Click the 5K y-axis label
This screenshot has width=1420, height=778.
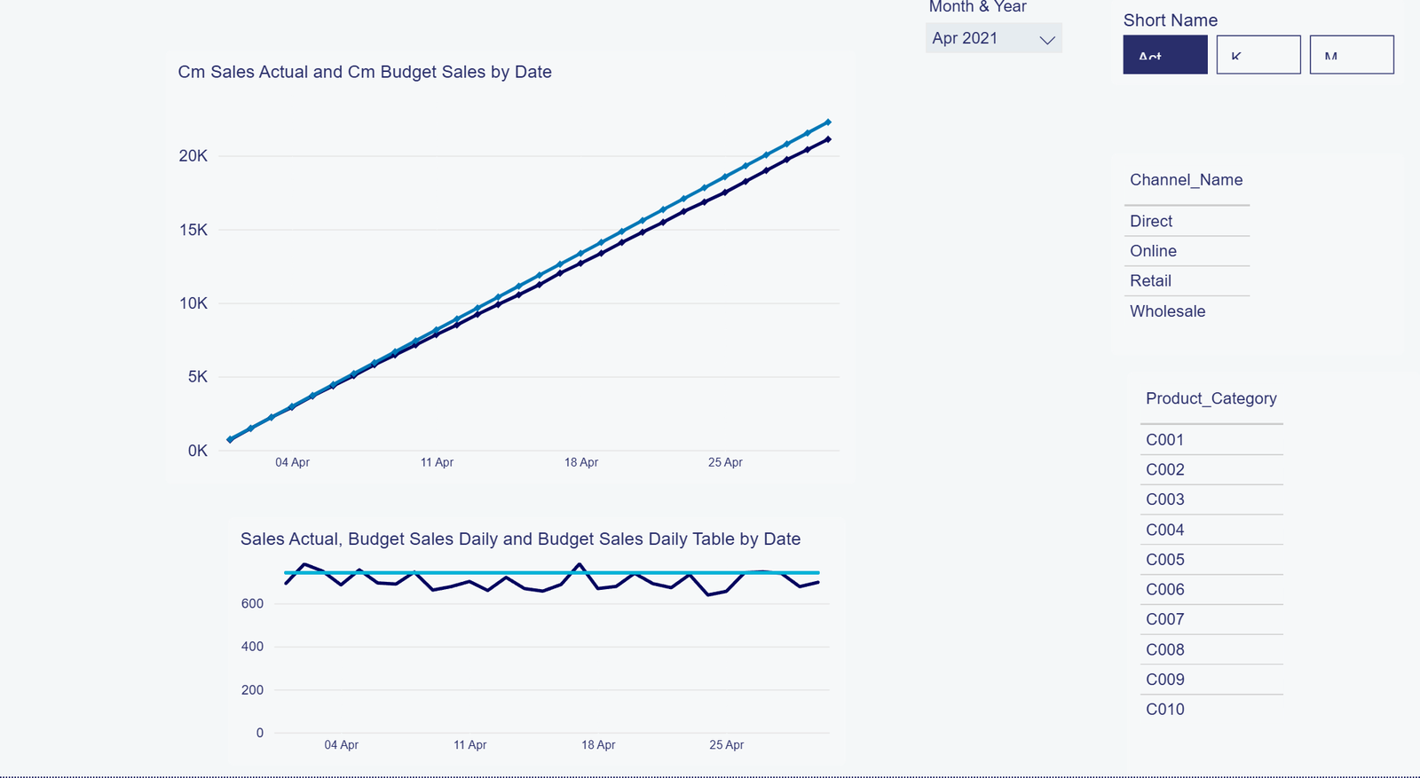[197, 377]
